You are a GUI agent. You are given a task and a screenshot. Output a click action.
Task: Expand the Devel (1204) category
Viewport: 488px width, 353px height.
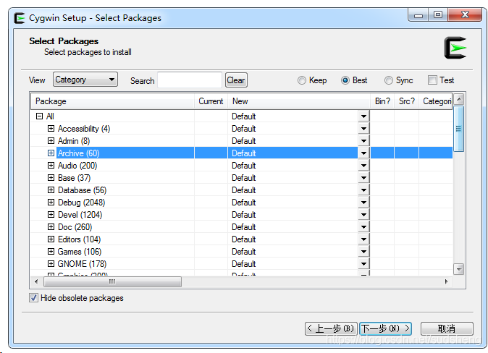coord(51,215)
